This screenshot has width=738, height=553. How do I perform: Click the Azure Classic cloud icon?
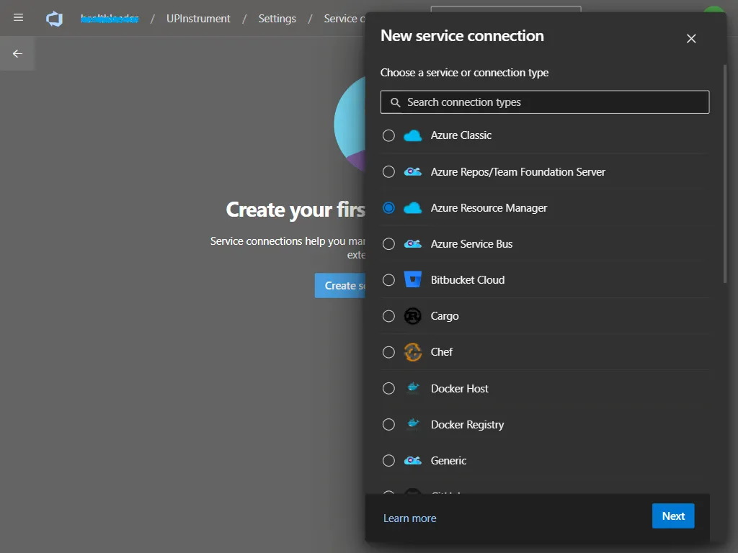413,136
